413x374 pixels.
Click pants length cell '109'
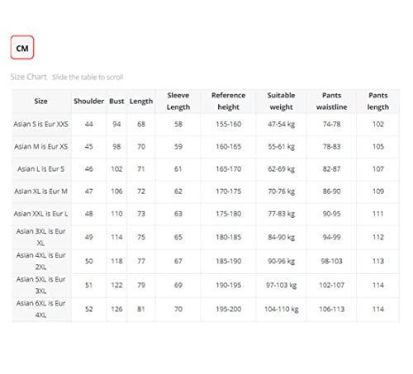pos(378,192)
